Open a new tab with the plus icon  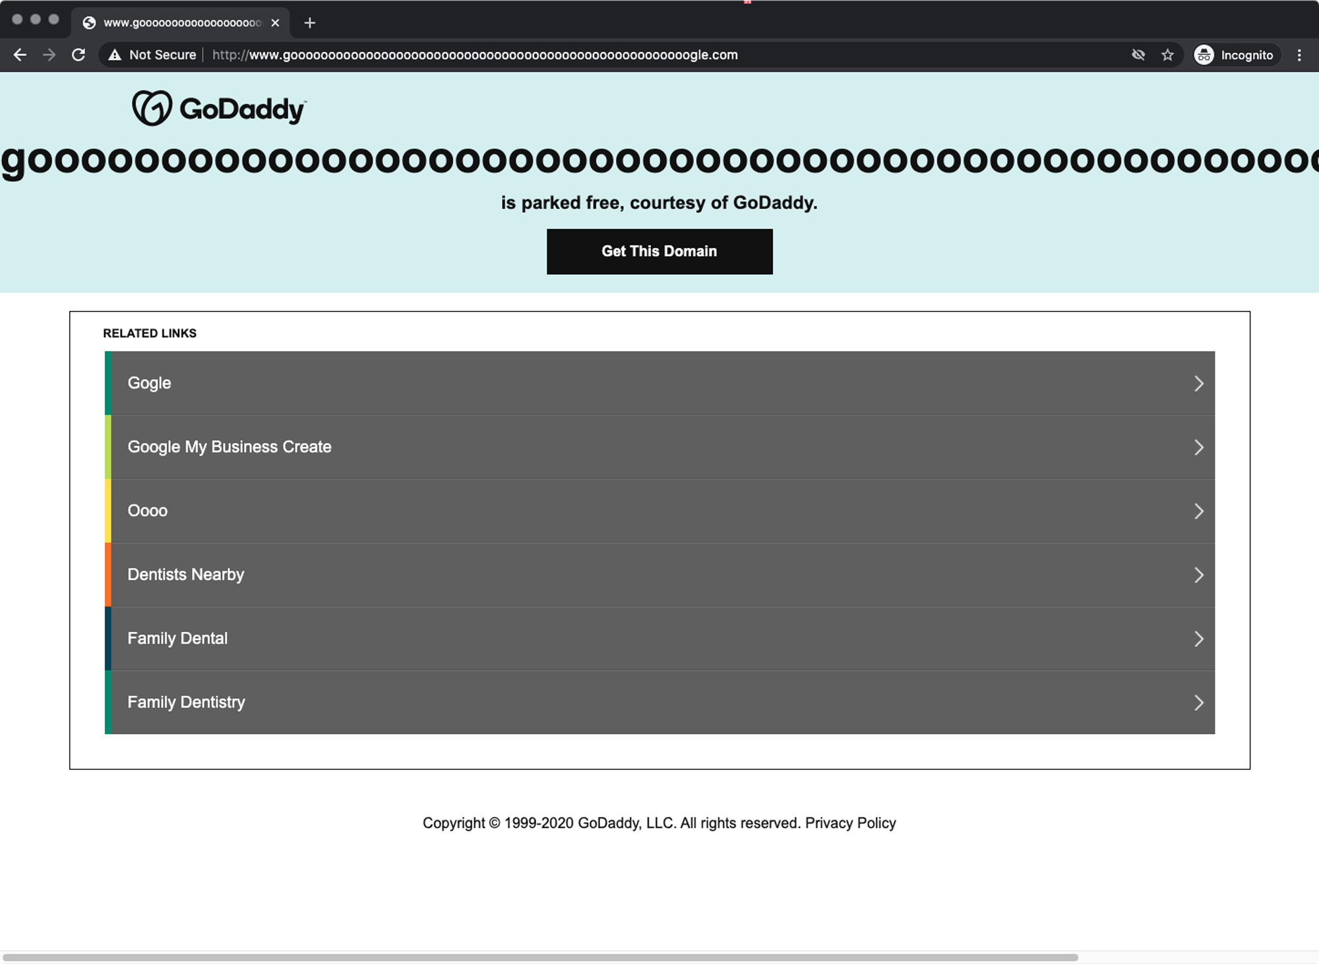(309, 23)
